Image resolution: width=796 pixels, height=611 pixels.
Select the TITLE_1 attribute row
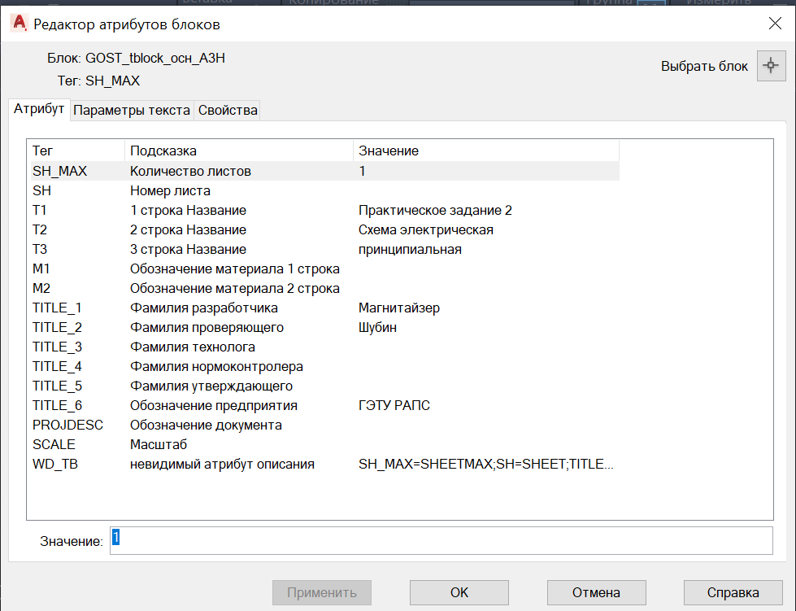tap(325, 308)
